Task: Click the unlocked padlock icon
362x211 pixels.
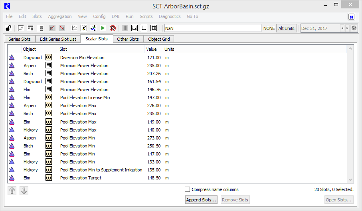Action: point(8,28)
